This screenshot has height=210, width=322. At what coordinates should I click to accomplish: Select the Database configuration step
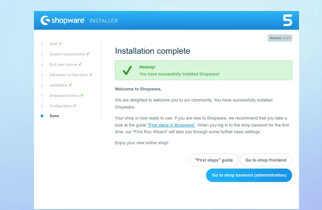tap(69, 75)
